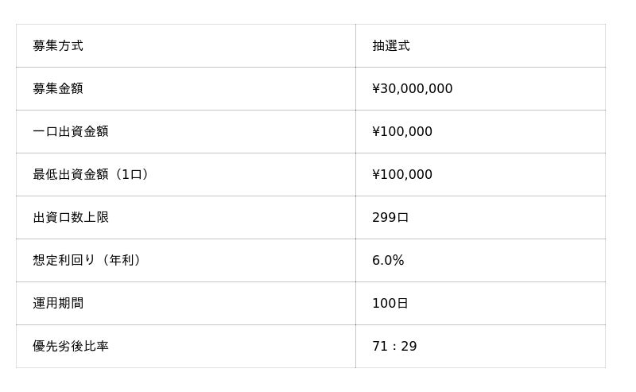Select the 抽選式 value cell
Screen dimensions: 636x392
[391, 46]
